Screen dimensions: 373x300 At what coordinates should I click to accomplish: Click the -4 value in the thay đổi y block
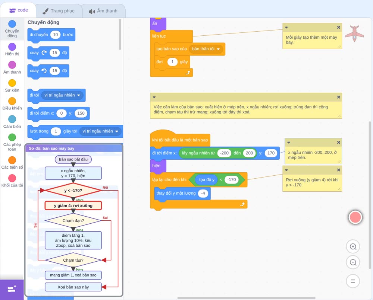coord(203,193)
